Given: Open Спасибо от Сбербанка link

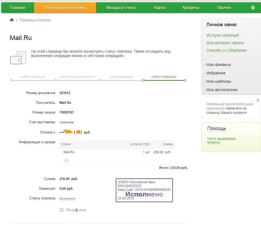Looking at the screenshot, I should point(226,50).
